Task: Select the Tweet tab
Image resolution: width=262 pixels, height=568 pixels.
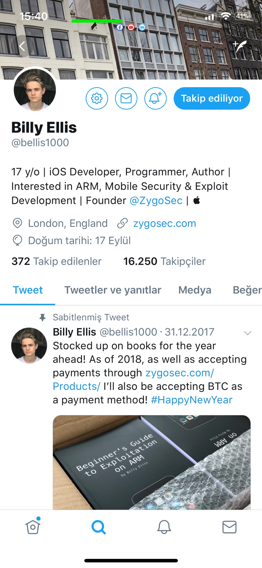Action: click(x=28, y=290)
